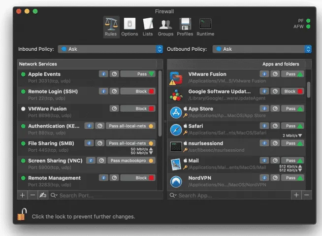This screenshot has height=236, width=322.
Task: Open Screen Sharing Pass macbookpro dropdown
Action: click(x=131, y=161)
